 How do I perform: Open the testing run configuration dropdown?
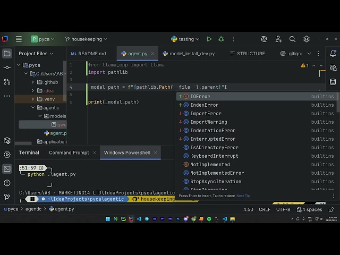tap(185, 39)
